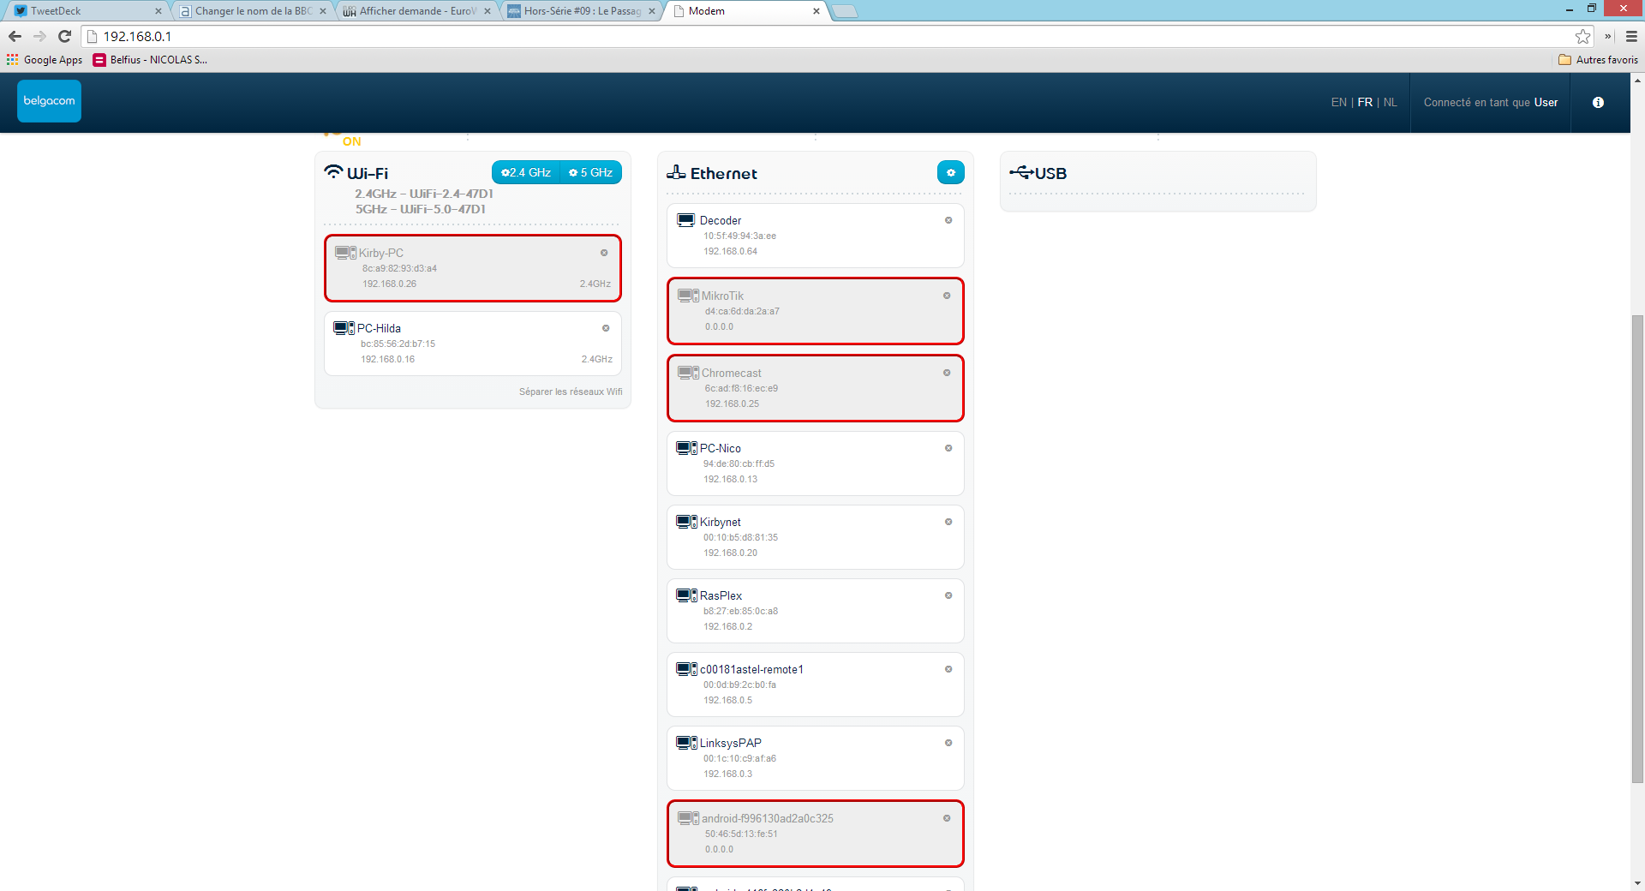Bookmark this page with star icon
This screenshot has height=891, width=1645.
click(1582, 37)
